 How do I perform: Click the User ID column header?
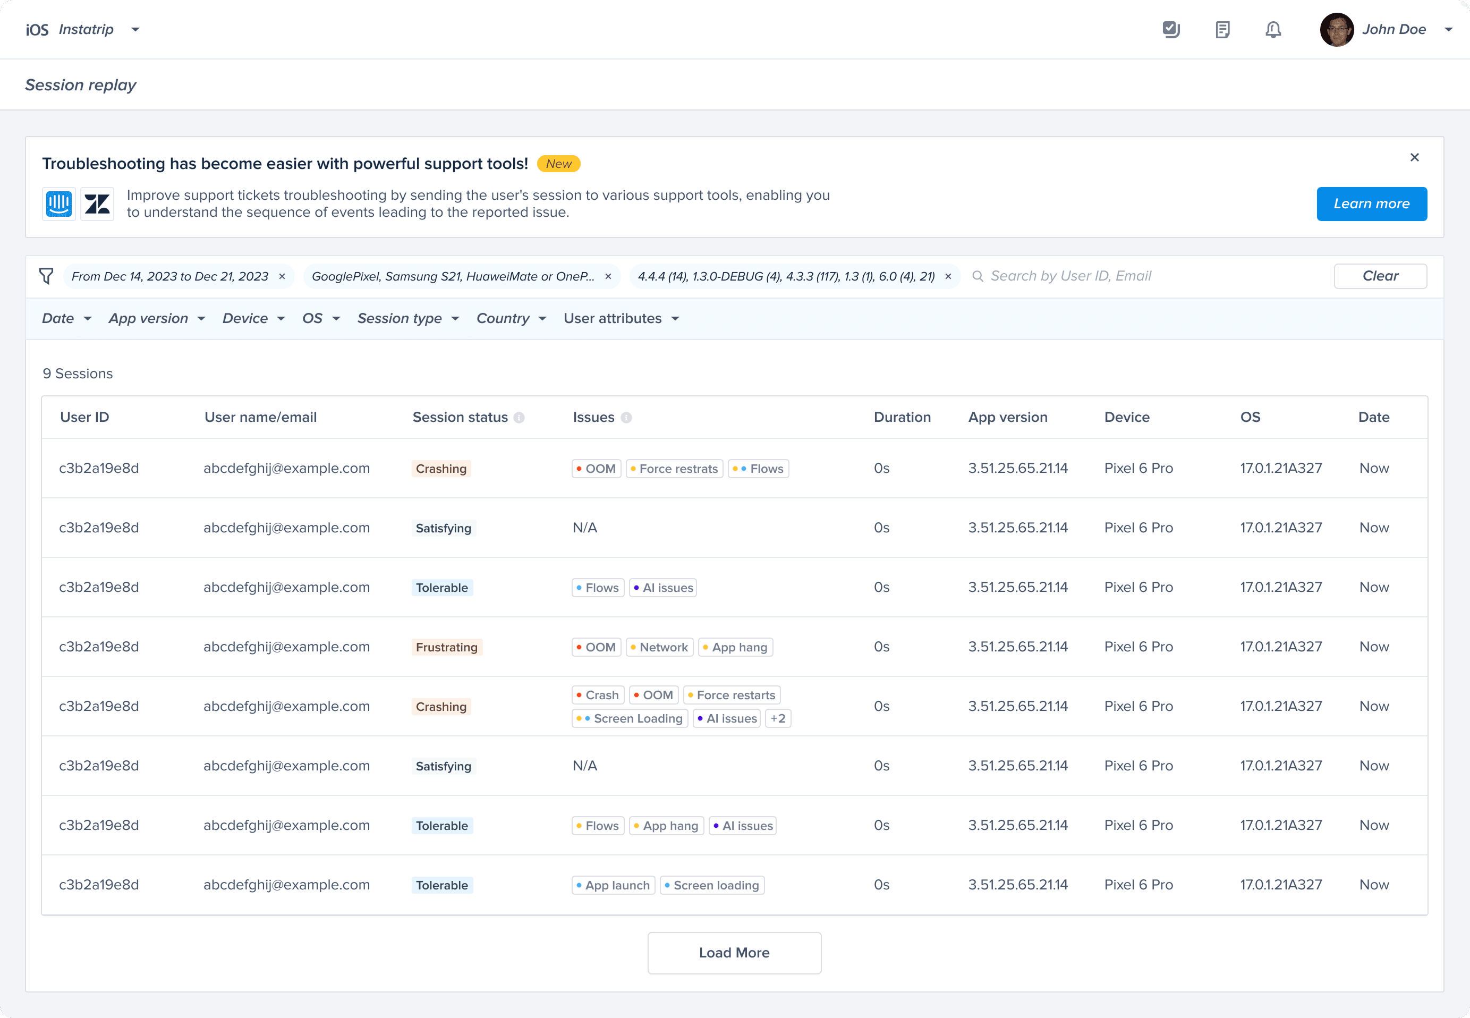coord(84,417)
